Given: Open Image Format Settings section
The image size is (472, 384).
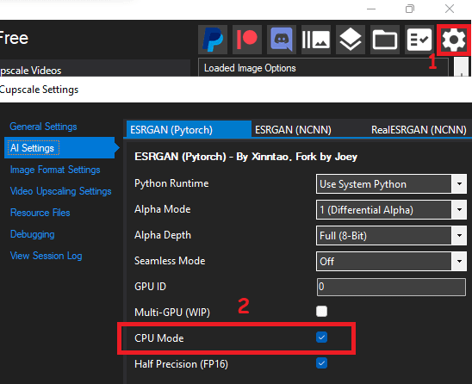Looking at the screenshot, I should [x=55, y=170].
